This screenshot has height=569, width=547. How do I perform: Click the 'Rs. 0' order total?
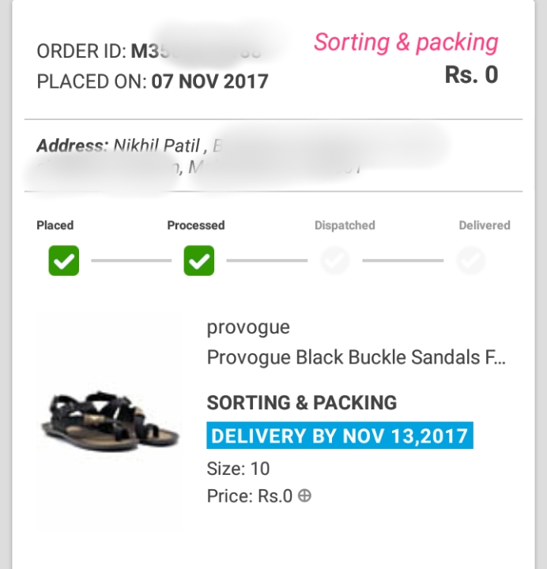471,75
